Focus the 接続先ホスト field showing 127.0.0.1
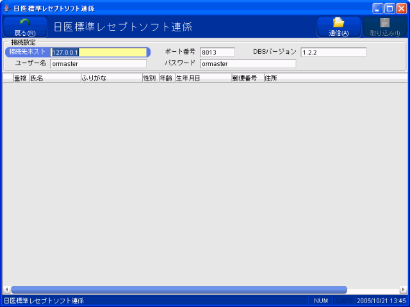The image size is (410, 307). click(x=99, y=52)
